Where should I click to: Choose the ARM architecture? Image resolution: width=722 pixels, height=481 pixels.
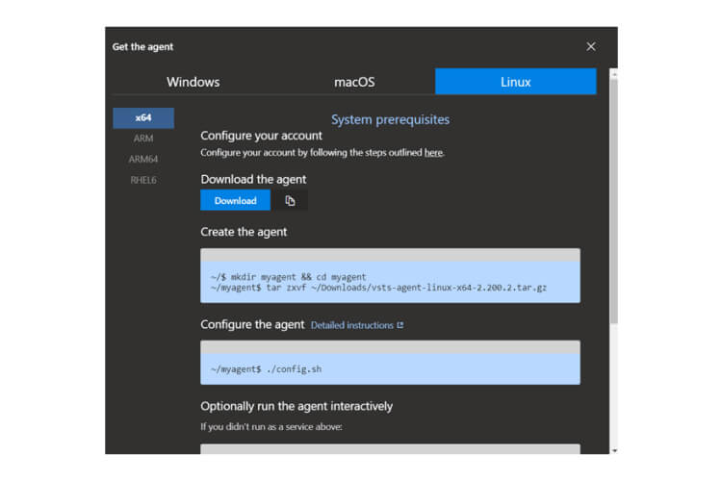[x=143, y=139]
